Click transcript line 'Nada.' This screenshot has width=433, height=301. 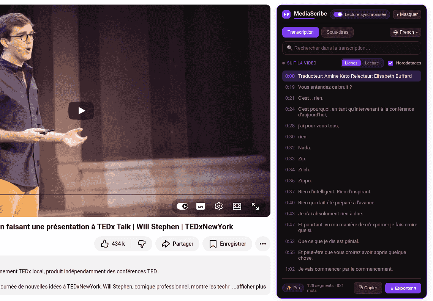pos(352,148)
